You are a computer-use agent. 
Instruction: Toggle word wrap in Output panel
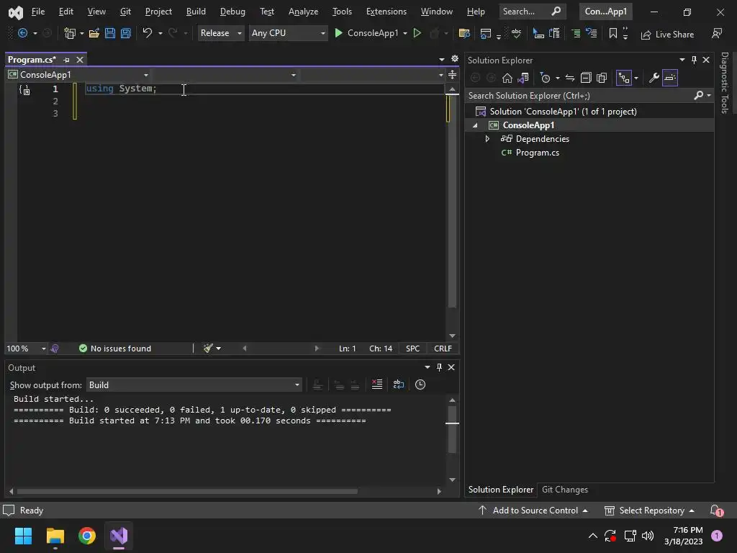pos(399,385)
